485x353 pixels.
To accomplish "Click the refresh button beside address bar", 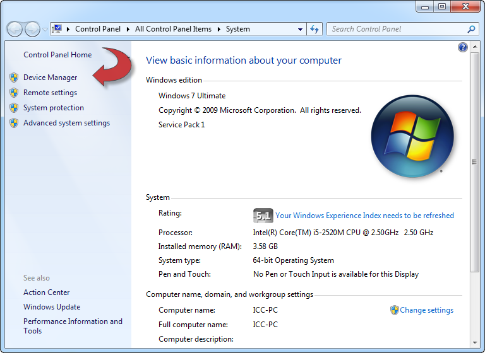I will (x=315, y=29).
